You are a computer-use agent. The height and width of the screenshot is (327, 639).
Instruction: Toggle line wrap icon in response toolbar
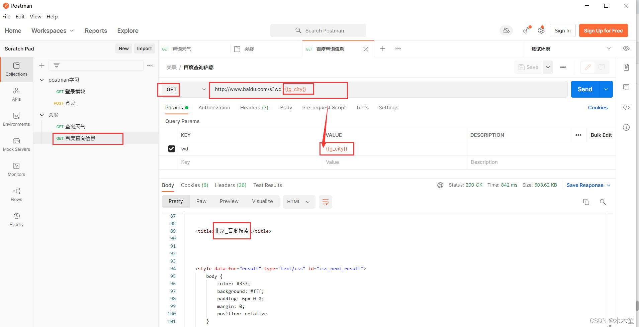pos(325,202)
